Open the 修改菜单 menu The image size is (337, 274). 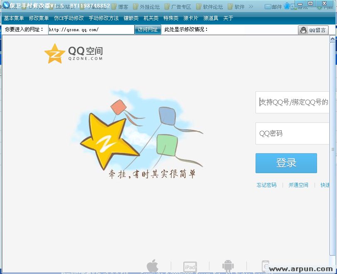[39, 18]
